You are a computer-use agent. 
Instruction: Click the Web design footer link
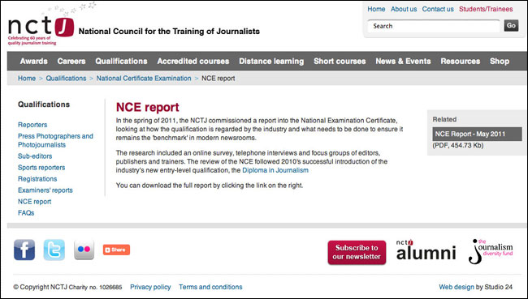point(457,287)
